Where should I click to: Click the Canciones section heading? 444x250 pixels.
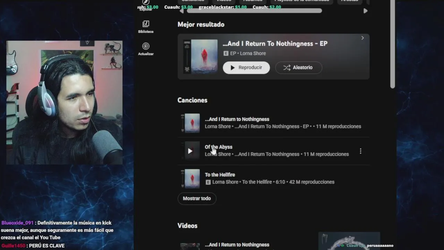192,100
